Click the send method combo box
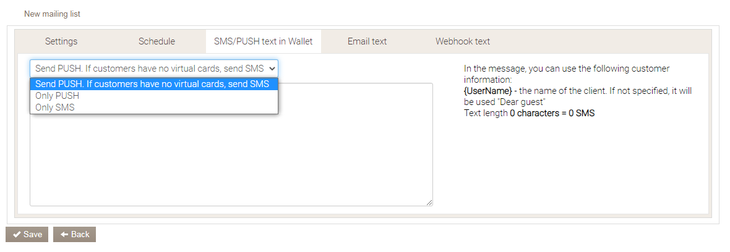This screenshot has height=252, width=730. coord(148,68)
